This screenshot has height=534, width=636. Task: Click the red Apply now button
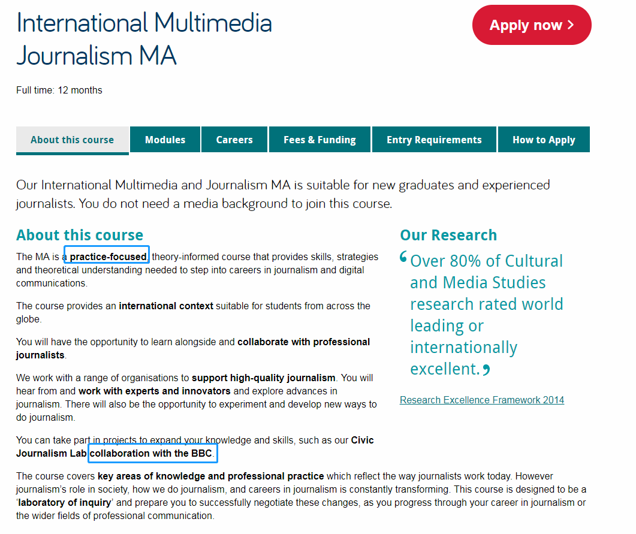531,25
